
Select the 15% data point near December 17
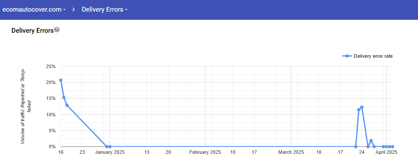tap(64, 97)
